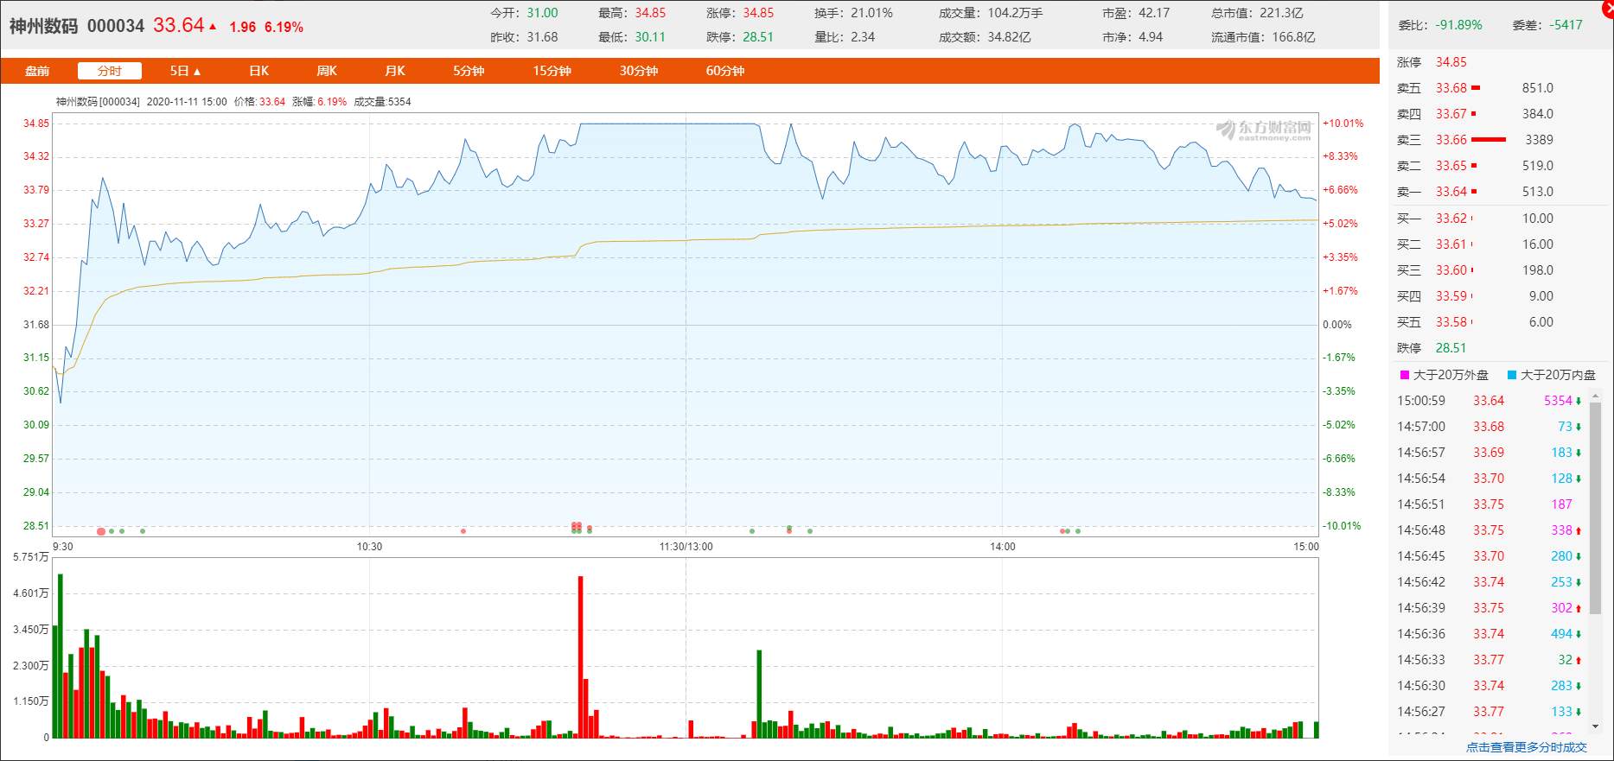
Task: Click the 卖一 volume 513.0
Action: 1538,192
